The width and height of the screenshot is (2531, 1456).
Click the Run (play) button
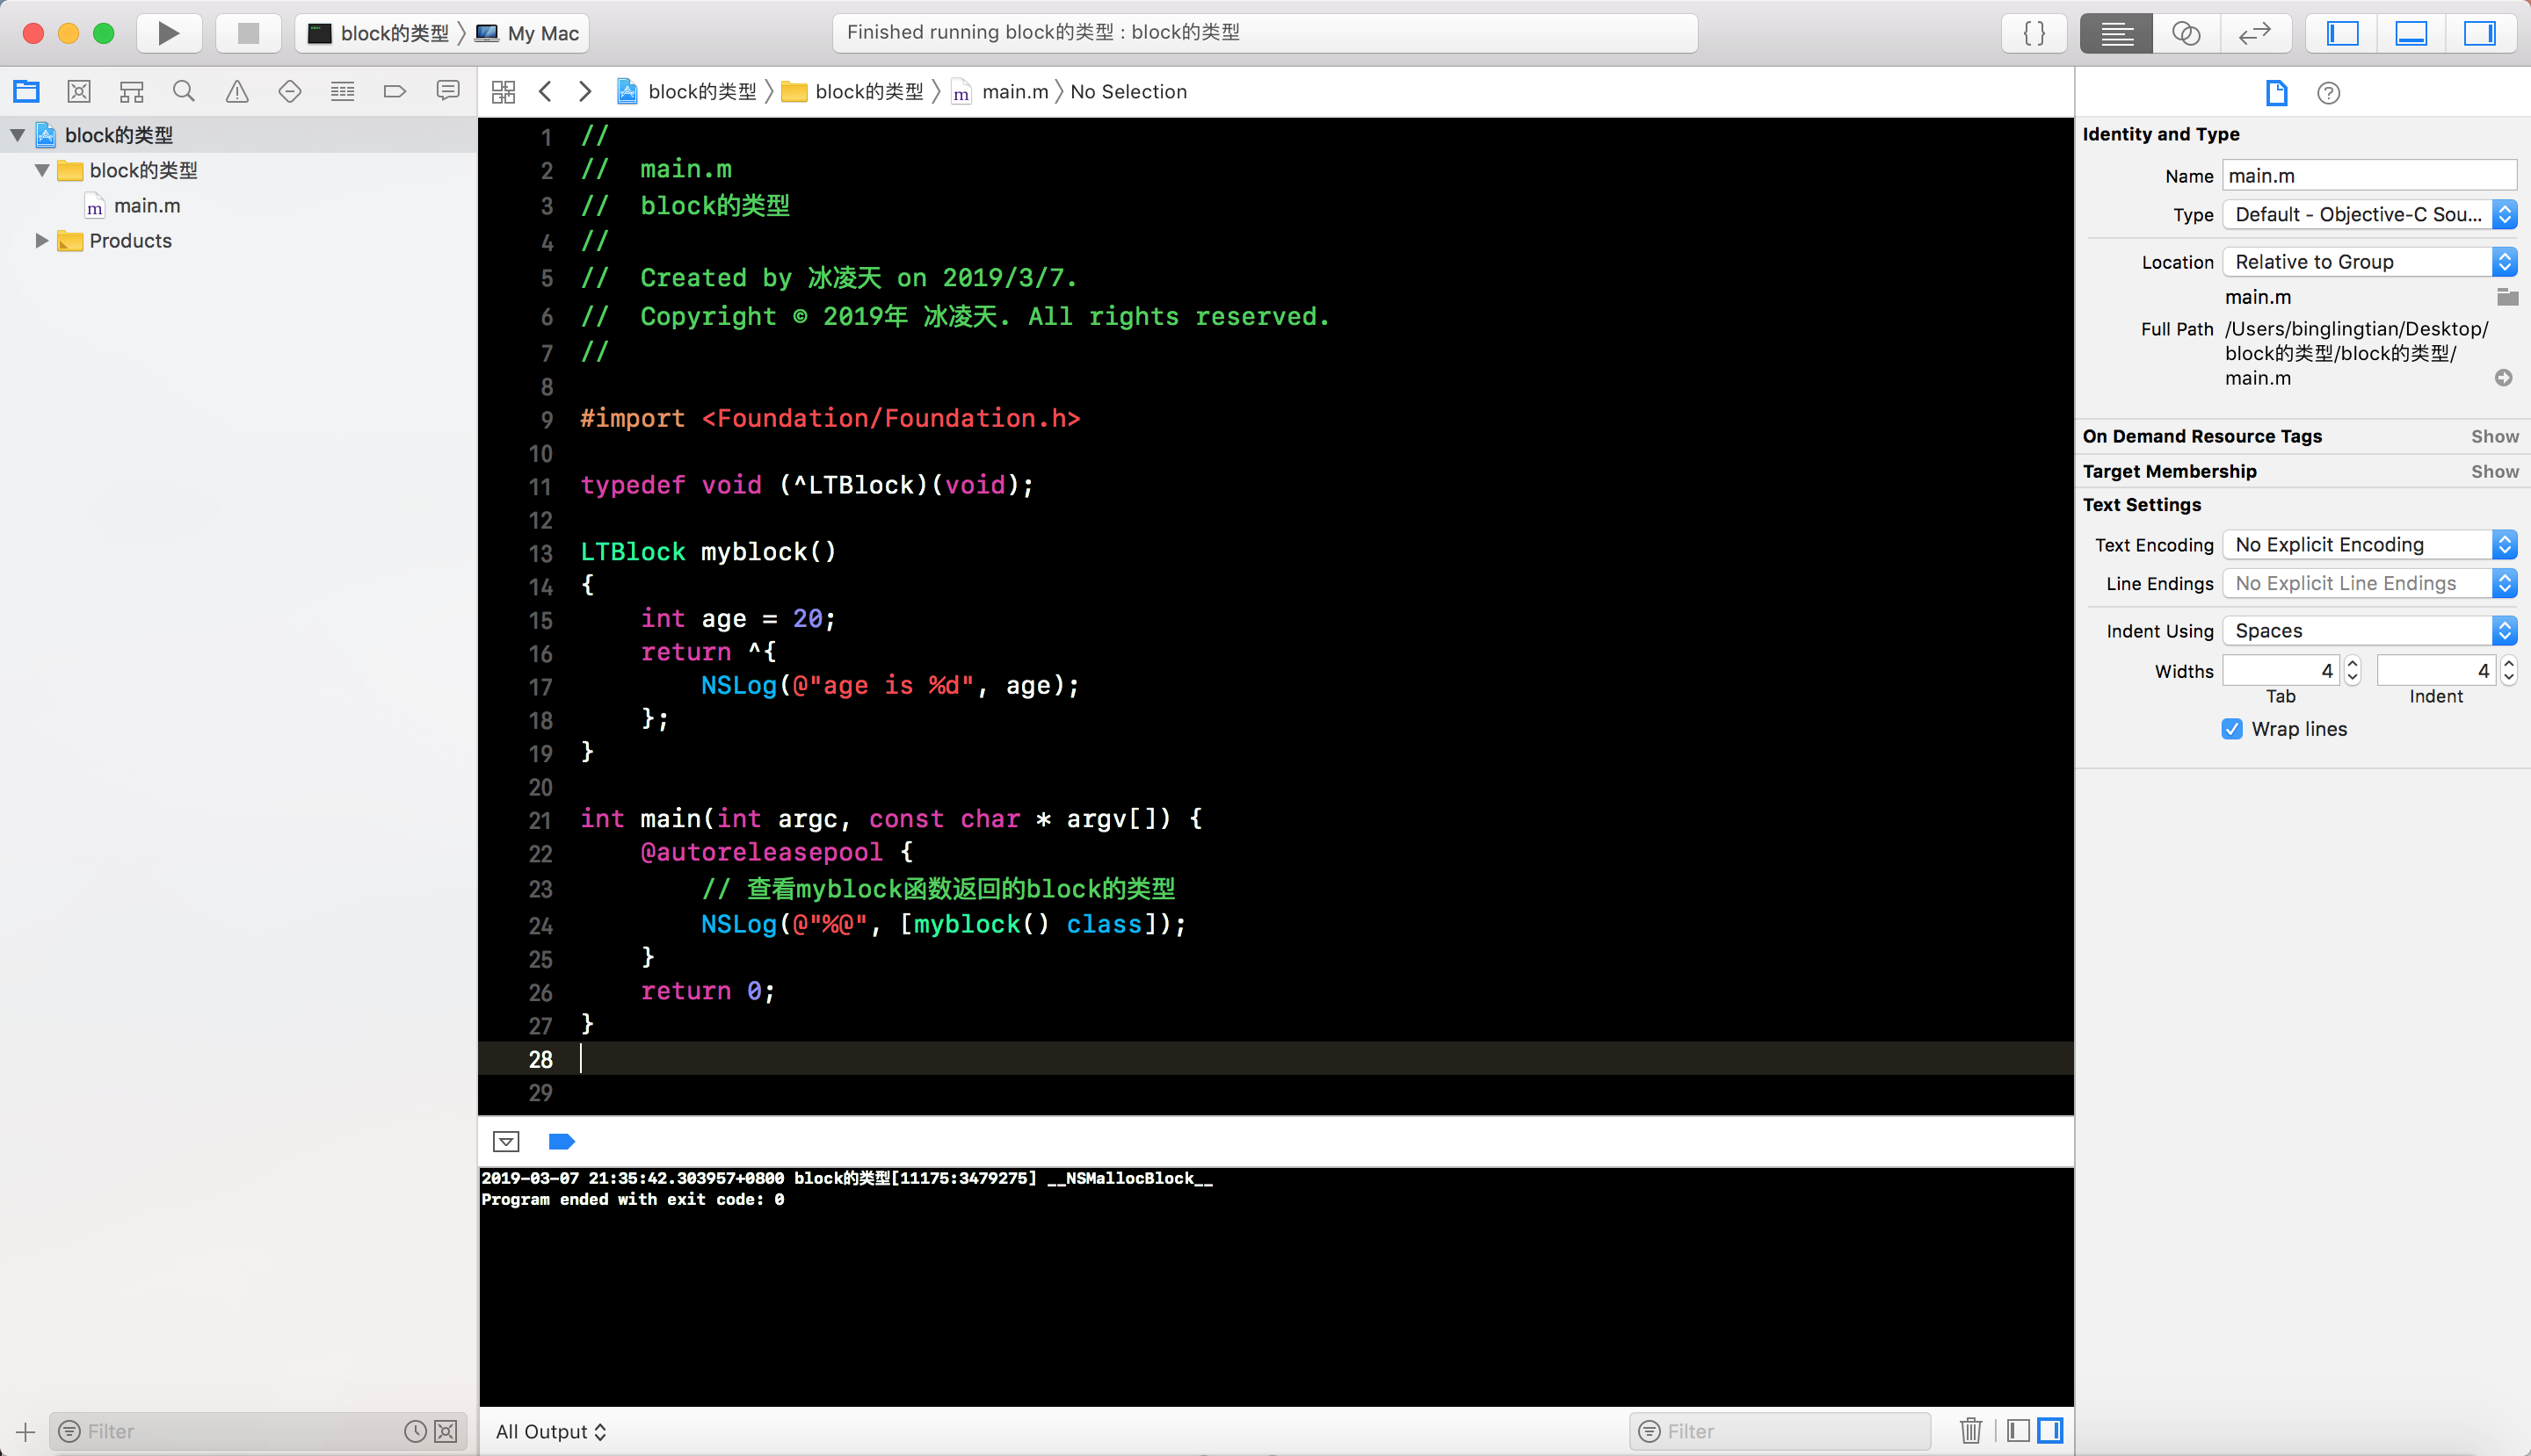coord(168,33)
